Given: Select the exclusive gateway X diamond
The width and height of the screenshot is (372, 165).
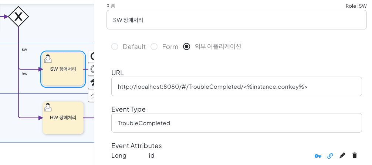Looking at the screenshot, I should pos(18,17).
